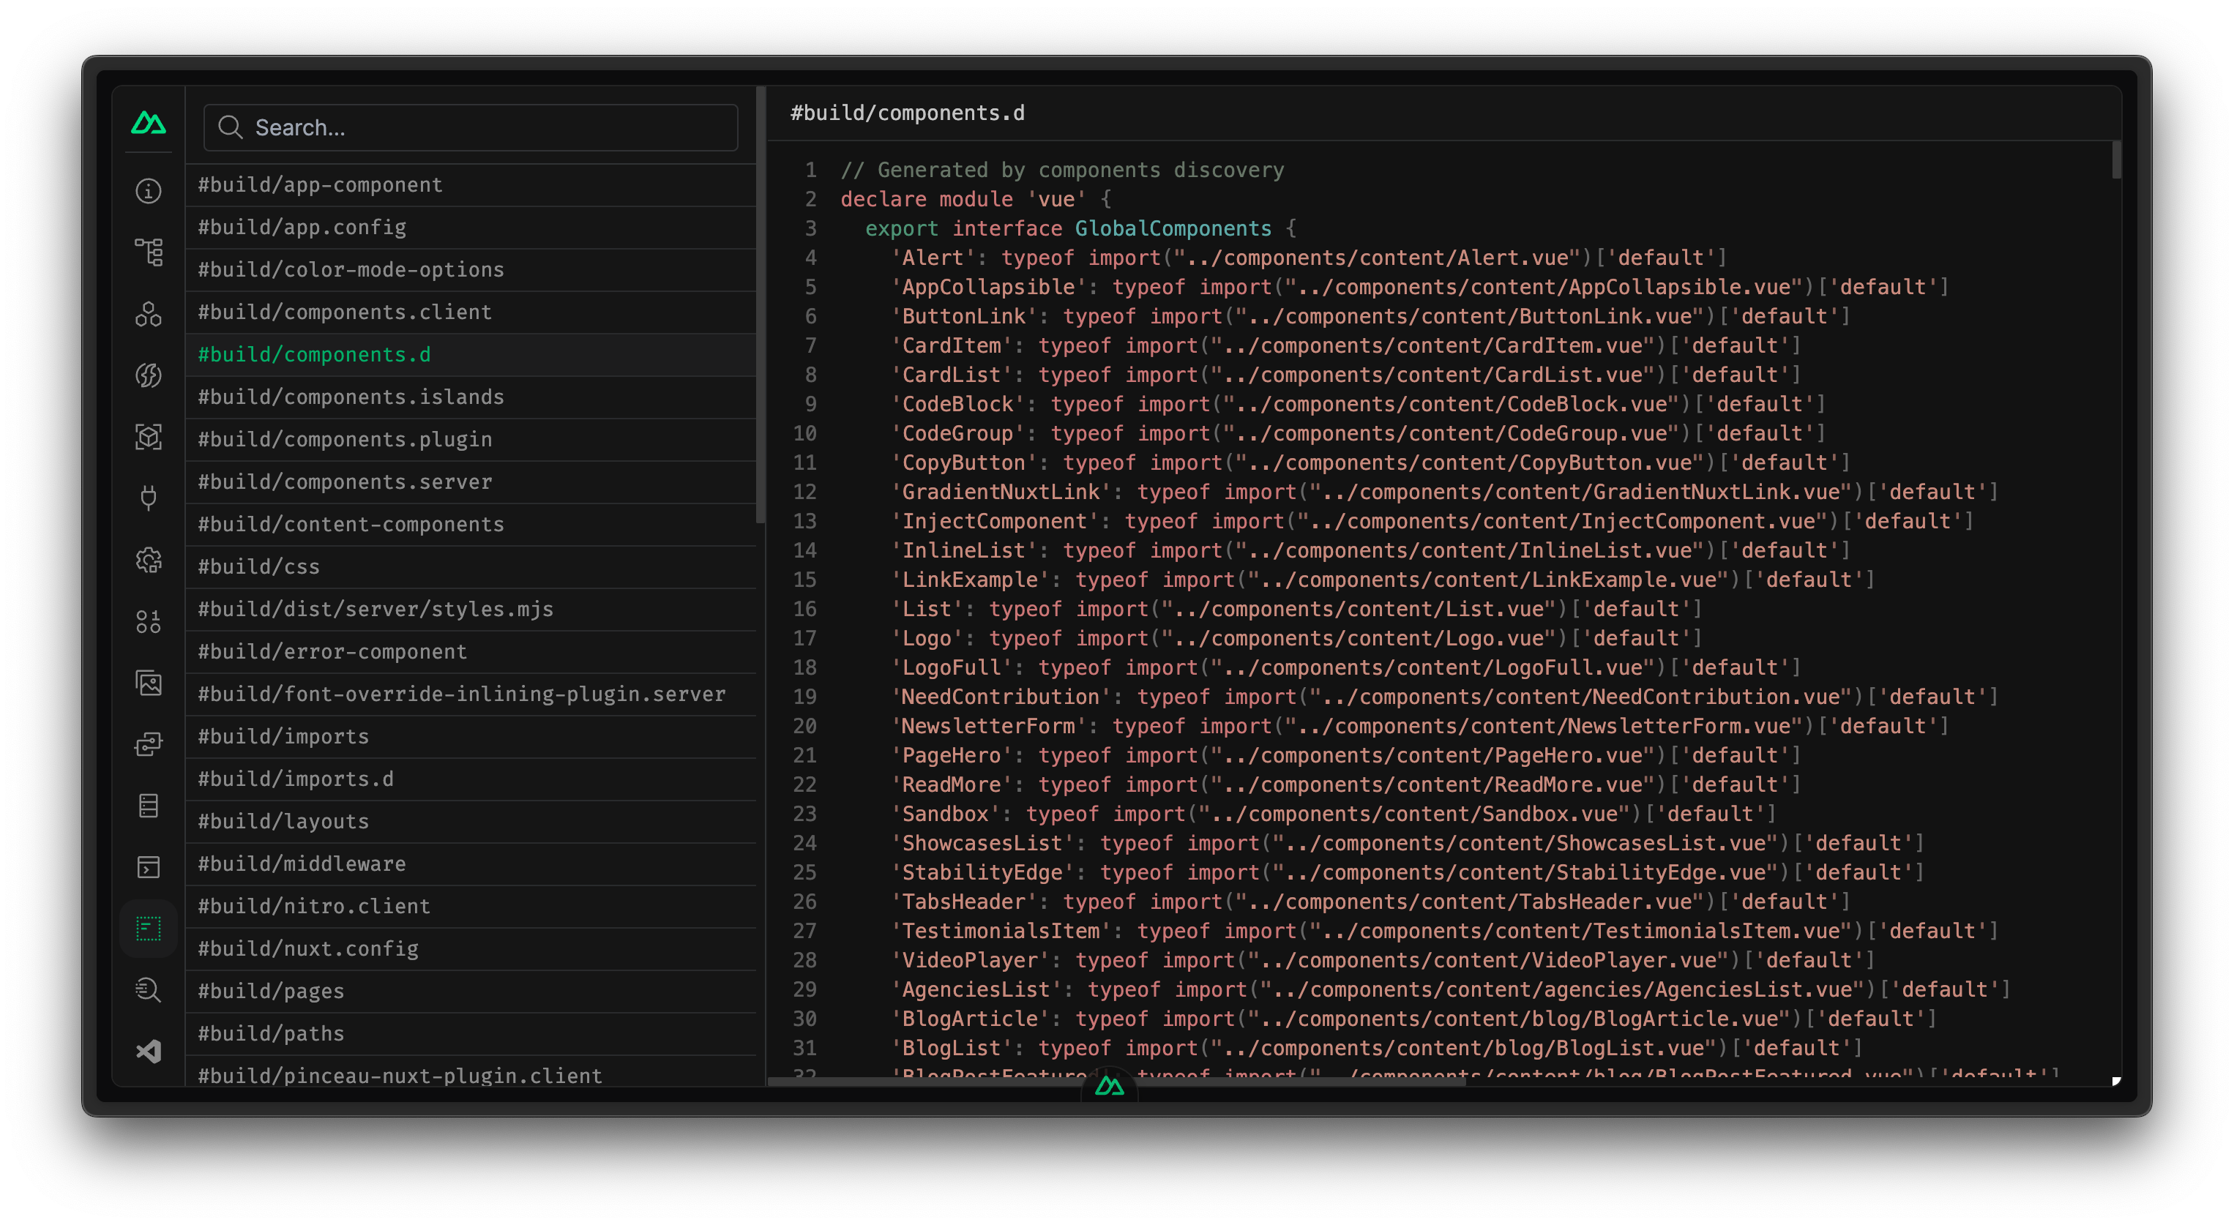Viewport: 2234px width, 1225px height.
Task: Open the #build/app-component file
Action: [320, 184]
